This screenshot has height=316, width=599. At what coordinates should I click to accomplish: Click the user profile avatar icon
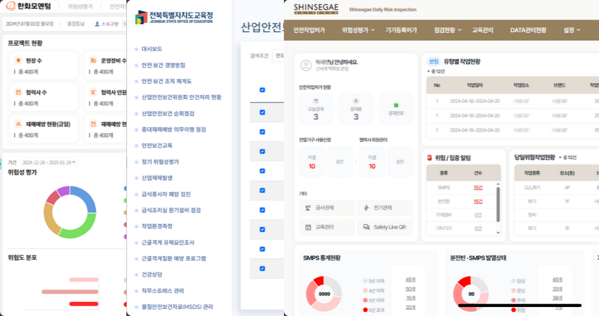point(306,65)
